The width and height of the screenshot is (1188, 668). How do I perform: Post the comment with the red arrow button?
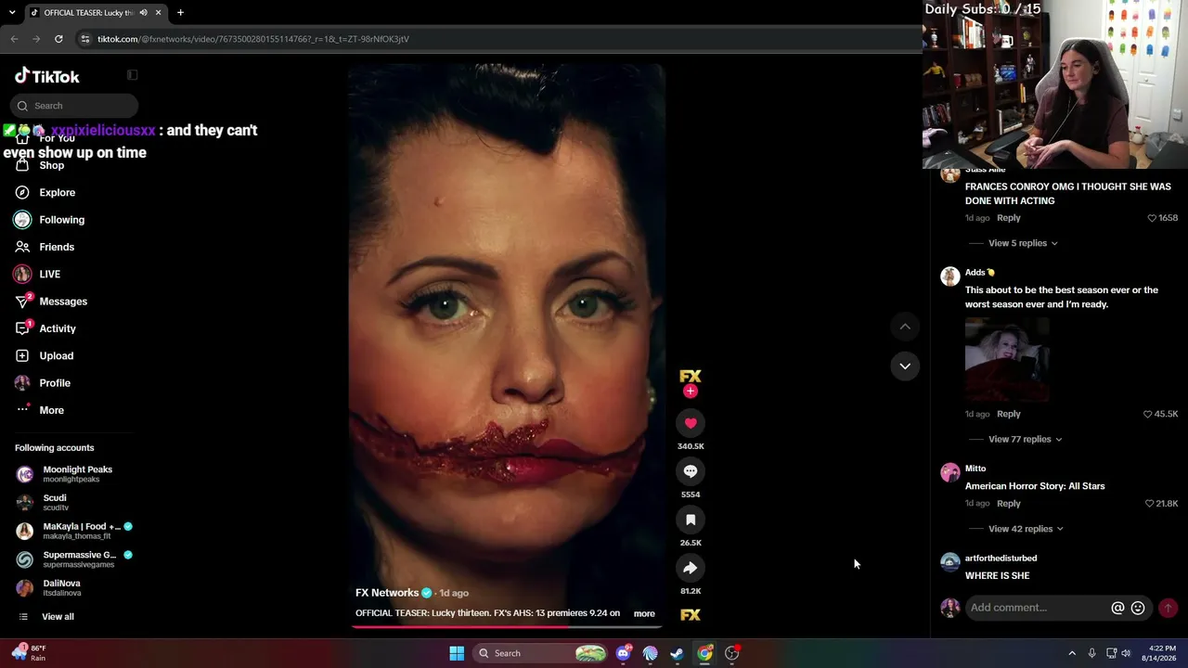point(1168,608)
